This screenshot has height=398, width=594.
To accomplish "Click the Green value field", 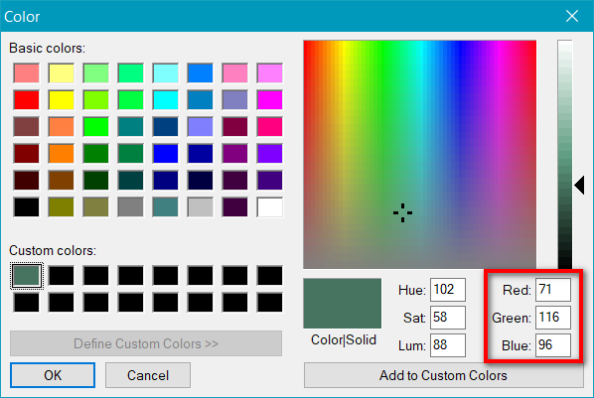I will click(x=553, y=318).
